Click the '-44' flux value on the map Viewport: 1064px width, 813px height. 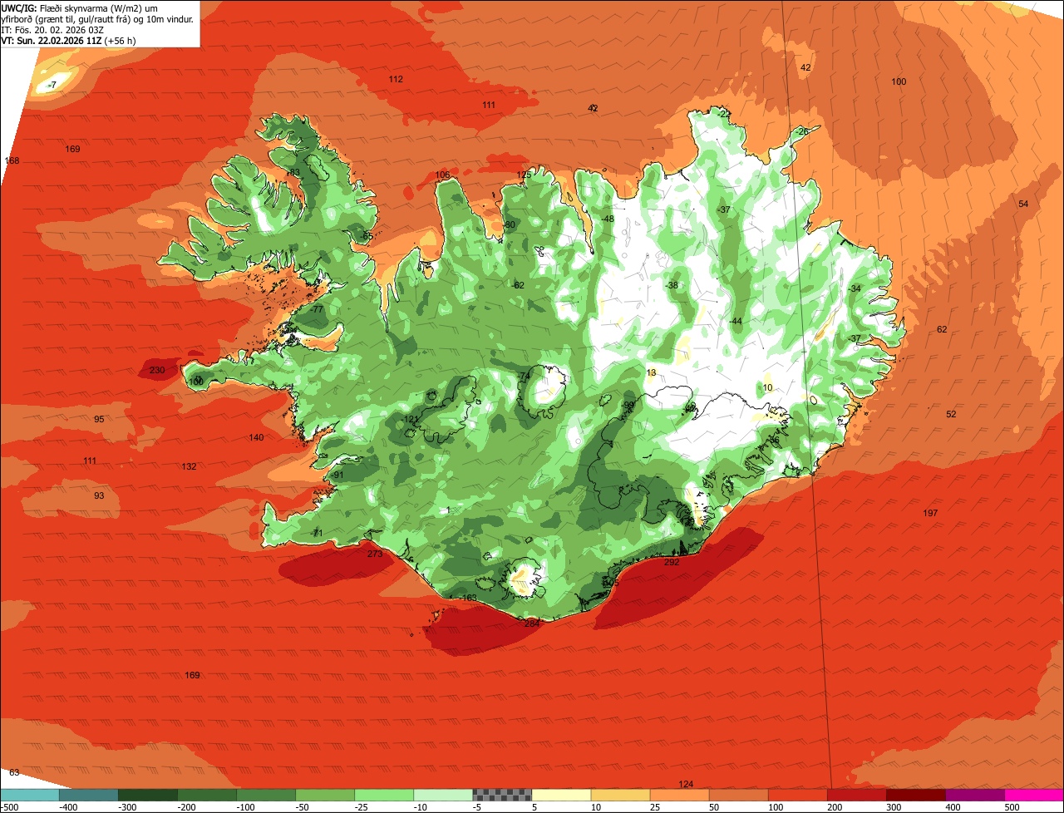[735, 321]
